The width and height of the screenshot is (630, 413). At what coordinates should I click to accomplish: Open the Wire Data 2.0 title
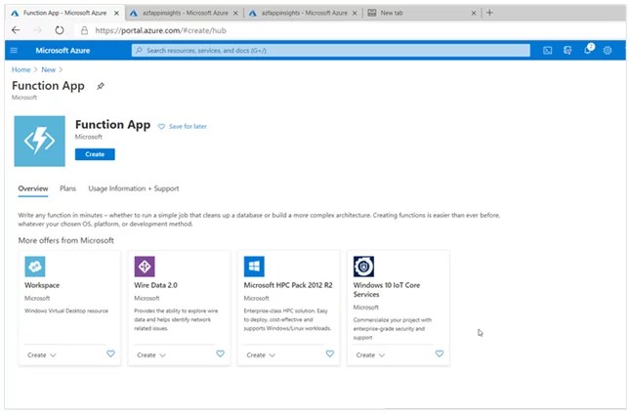coord(155,285)
